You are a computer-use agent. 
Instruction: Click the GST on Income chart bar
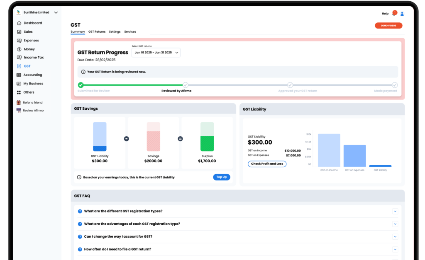coord(329,150)
